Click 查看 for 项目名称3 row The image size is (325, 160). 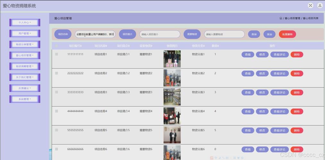pyautogui.click(x=248, y=92)
